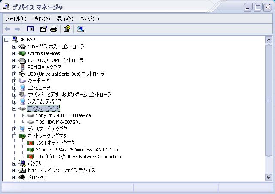Select the 1394 ネット アダプタ entry
The height and width of the screenshot is (194, 275).
point(55,143)
